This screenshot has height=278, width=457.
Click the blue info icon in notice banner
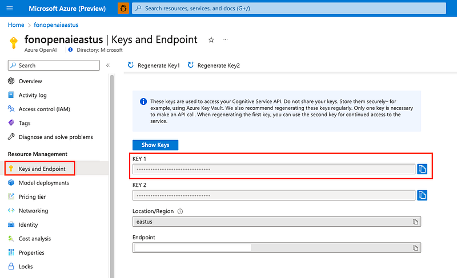(143, 101)
